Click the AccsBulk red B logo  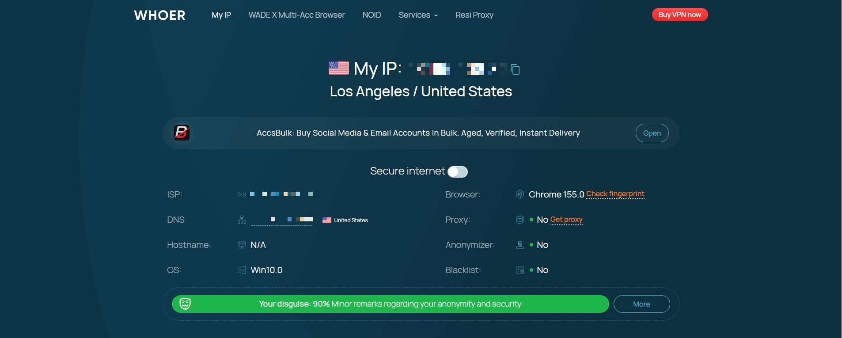click(x=182, y=133)
